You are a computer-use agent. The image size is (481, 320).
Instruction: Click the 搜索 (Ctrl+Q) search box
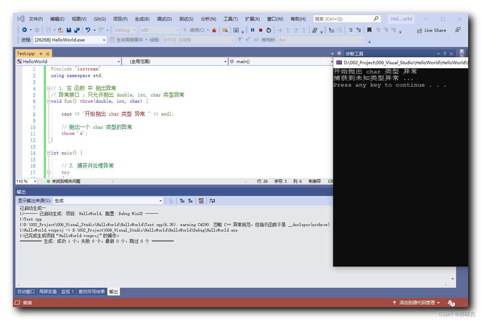tap(347, 19)
